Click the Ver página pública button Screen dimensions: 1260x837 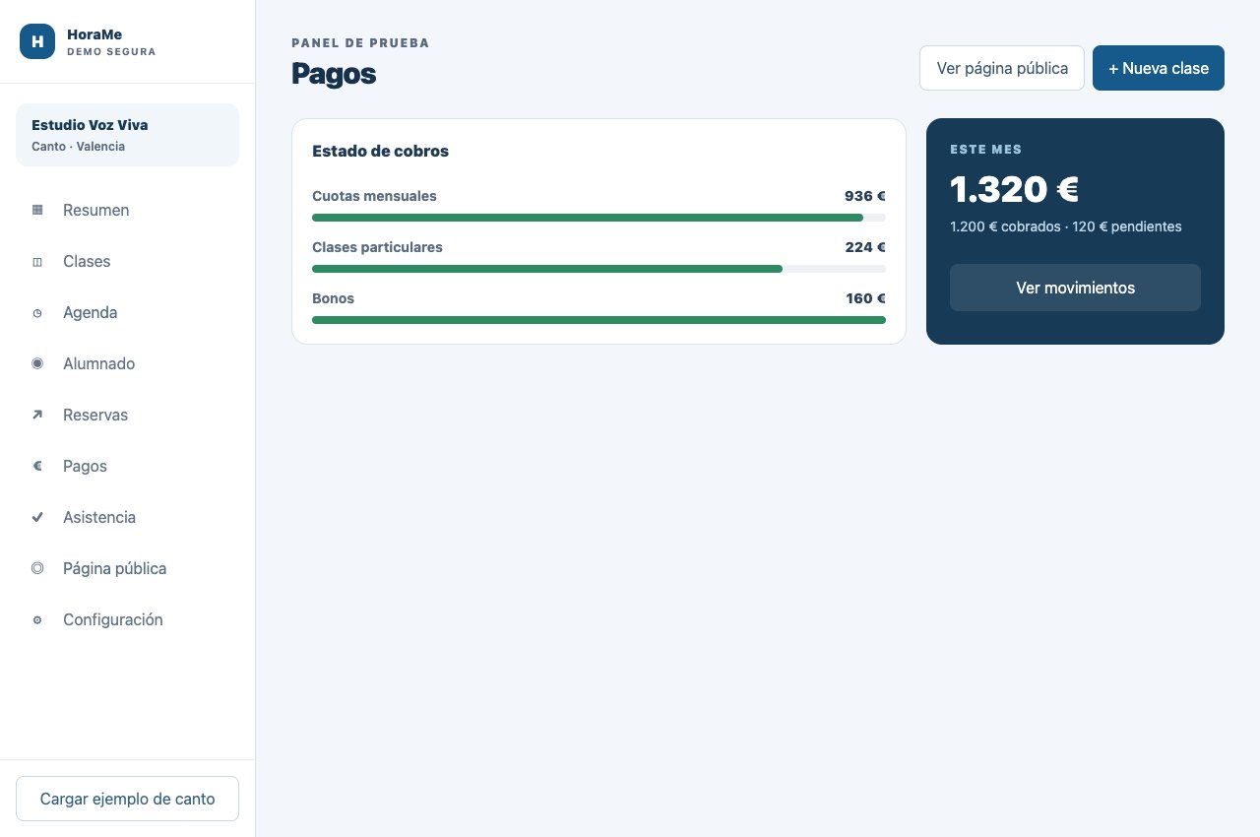tap(1002, 68)
